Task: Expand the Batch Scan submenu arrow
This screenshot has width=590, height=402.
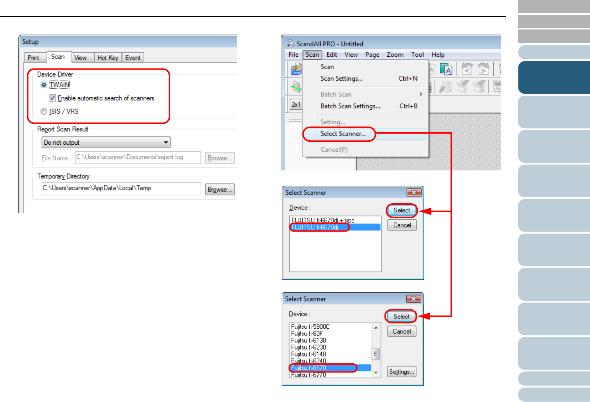Action: point(421,94)
